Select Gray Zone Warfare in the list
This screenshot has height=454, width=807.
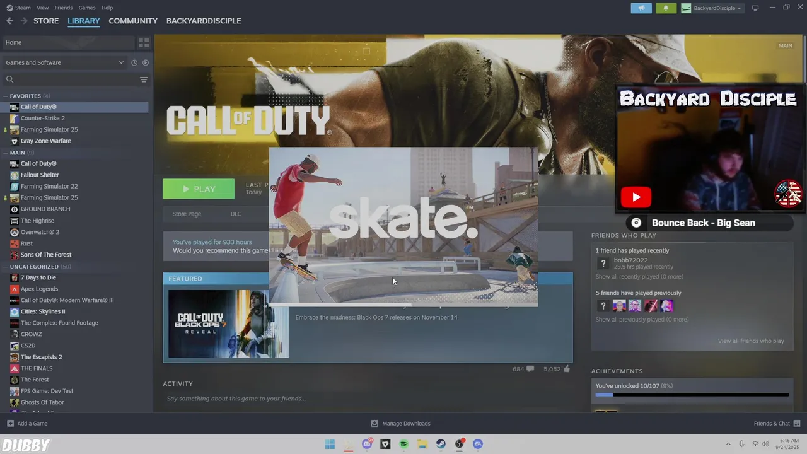pyautogui.click(x=45, y=141)
